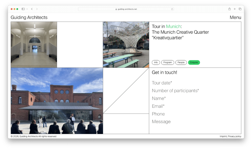Open a new tab with the plus icon
The height and width of the screenshot is (149, 252).
pos(235,9)
